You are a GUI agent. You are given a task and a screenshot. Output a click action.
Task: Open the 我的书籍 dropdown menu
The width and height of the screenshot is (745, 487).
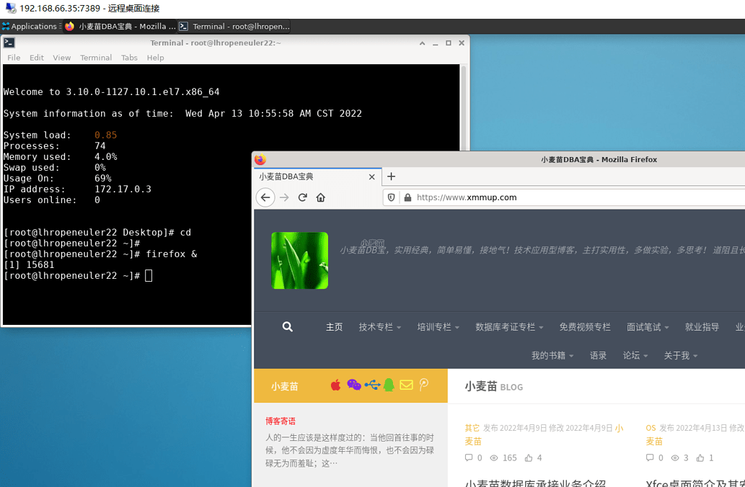click(x=552, y=356)
